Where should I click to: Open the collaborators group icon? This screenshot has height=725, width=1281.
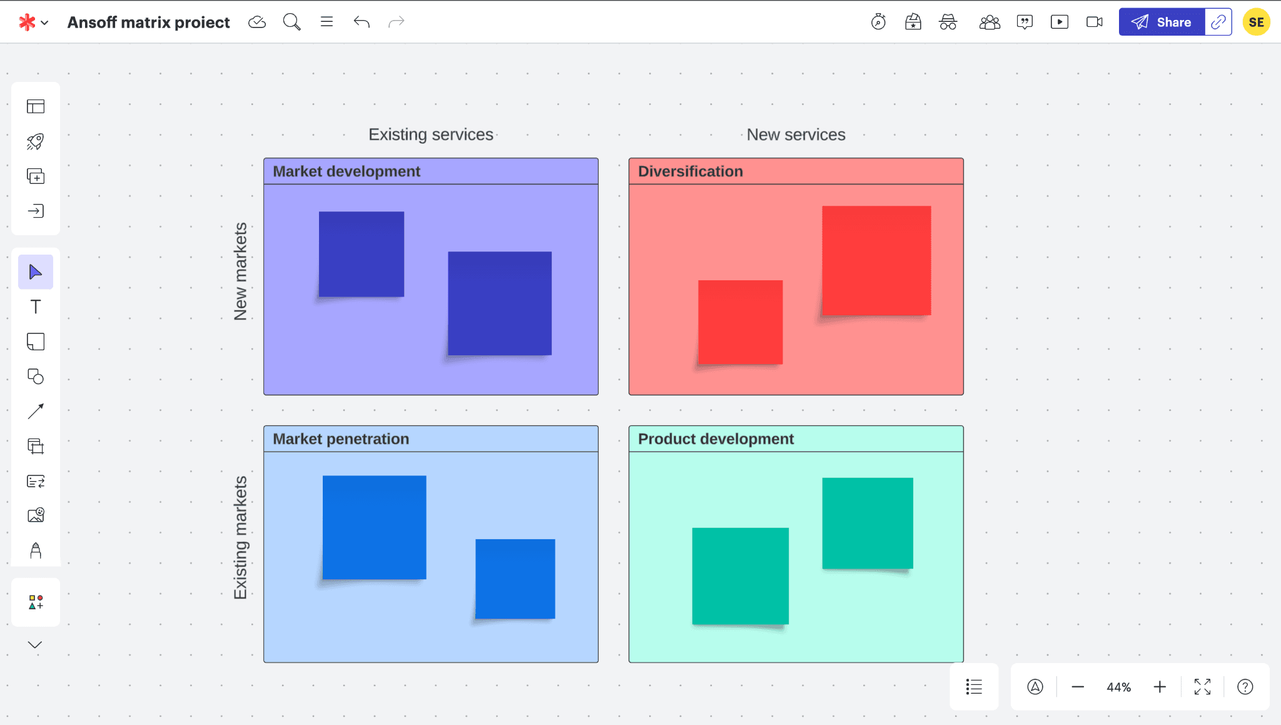click(x=990, y=23)
